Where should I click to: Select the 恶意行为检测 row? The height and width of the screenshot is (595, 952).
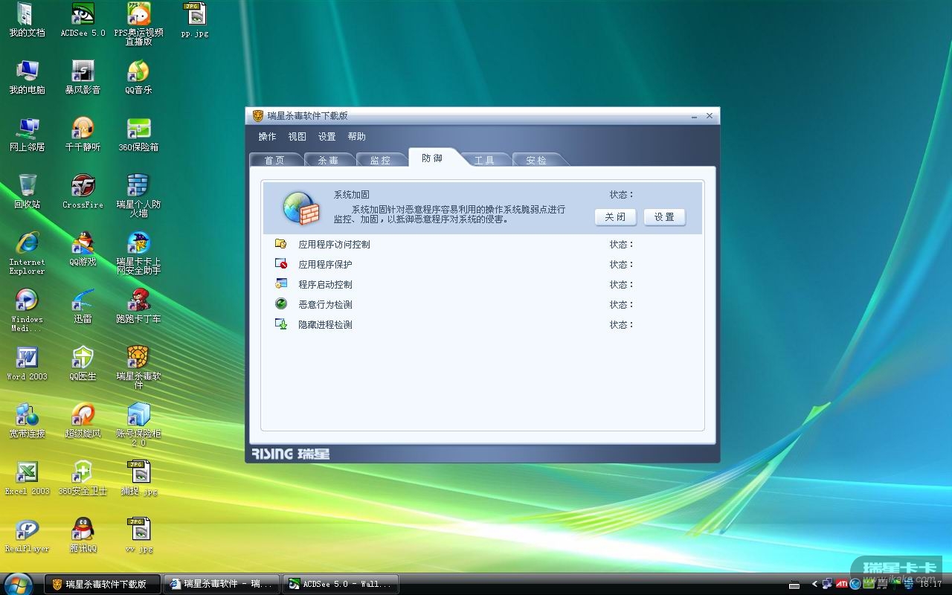[483, 304]
